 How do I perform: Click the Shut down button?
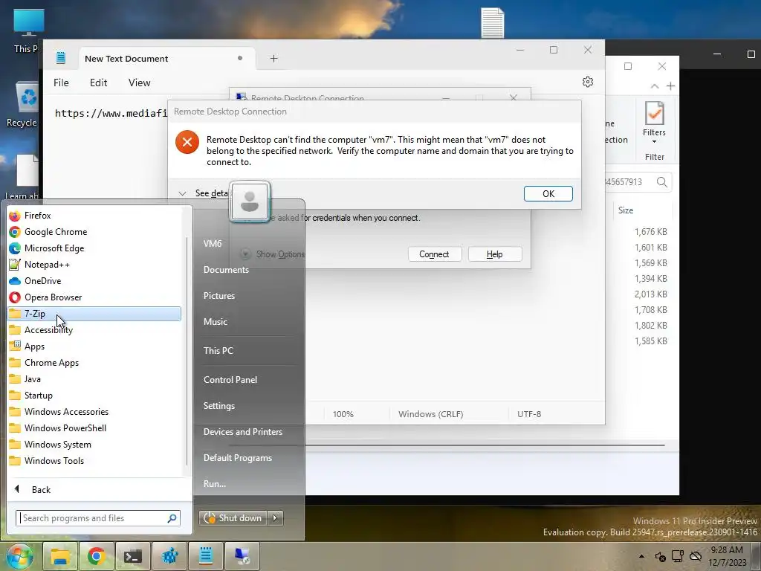(234, 518)
